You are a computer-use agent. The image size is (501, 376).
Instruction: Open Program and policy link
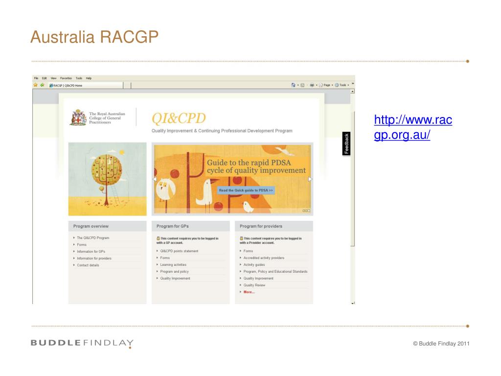tap(174, 271)
